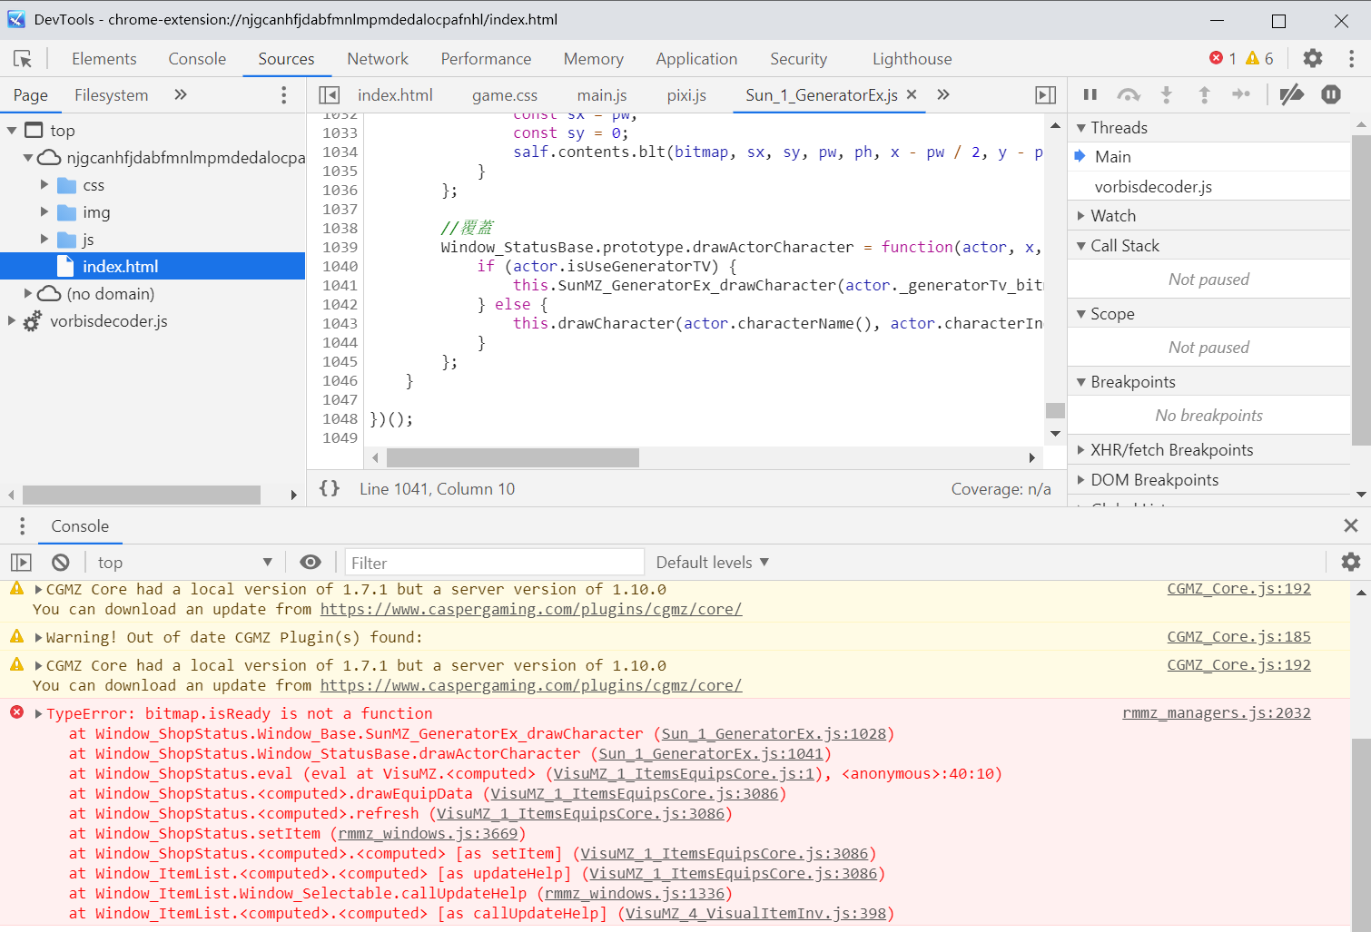This screenshot has height=932, width=1371.
Task: Expand the img folder in file tree
Action: click(x=44, y=212)
